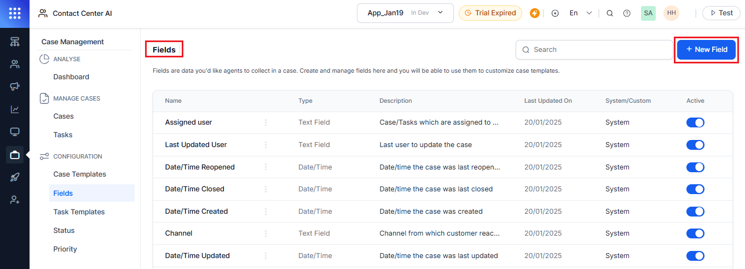The height and width of the screenshot is (269, 745).
Task: Open the En language dropdown
Action: (x=580, y=13)
